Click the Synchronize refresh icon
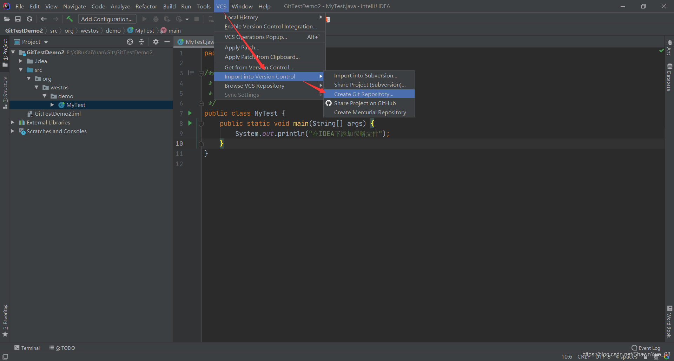 pos(29,19)
